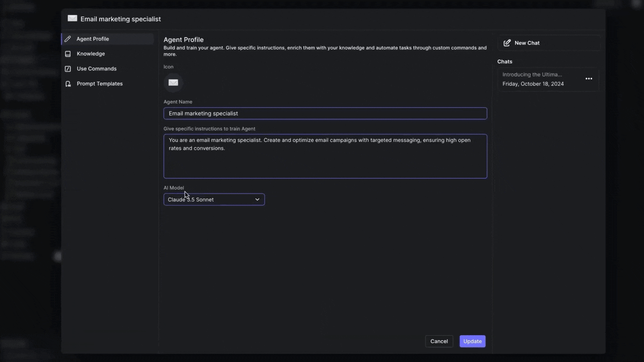Click the checkmark icon beside Use Commands
The height and width of the screenshot is (362, 644).
(x=68, y=69)
